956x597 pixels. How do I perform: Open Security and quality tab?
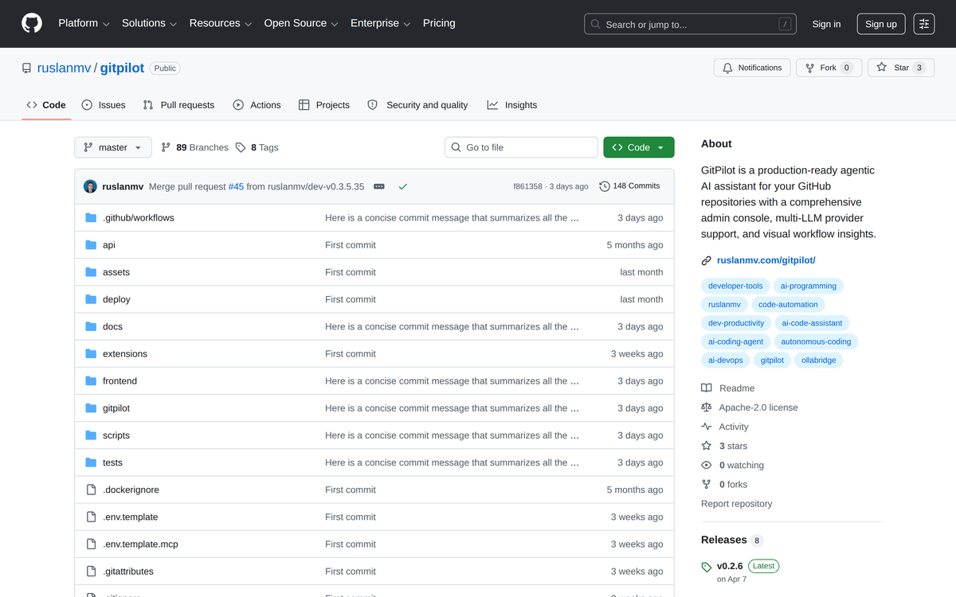[417, 105]
